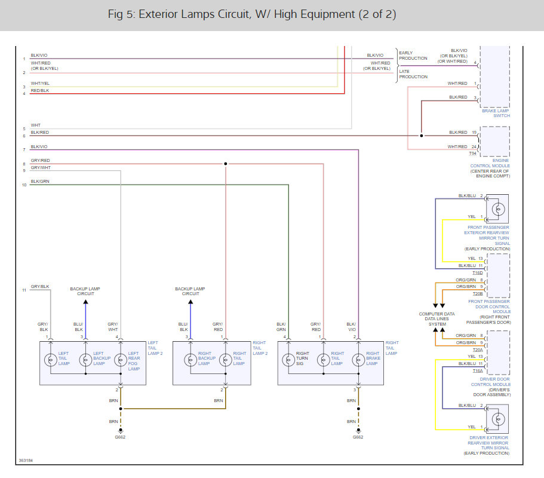Viewport: 544px width, 478px height.
Task: Click the Right Front Passenger's Door location text
Action: point(488,320)
